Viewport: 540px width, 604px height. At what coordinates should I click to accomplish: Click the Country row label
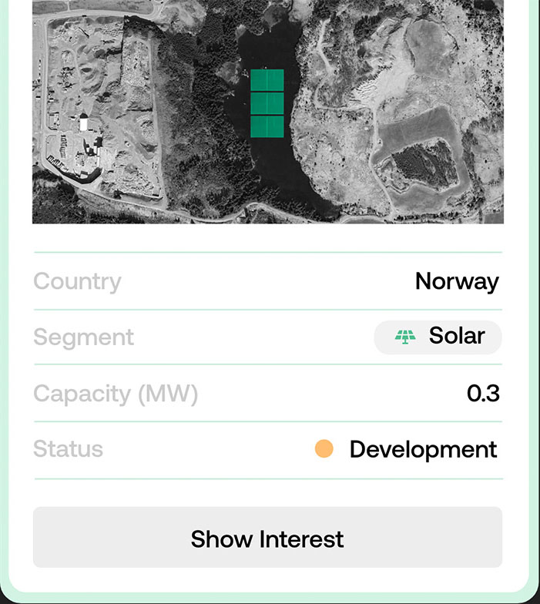77,281
